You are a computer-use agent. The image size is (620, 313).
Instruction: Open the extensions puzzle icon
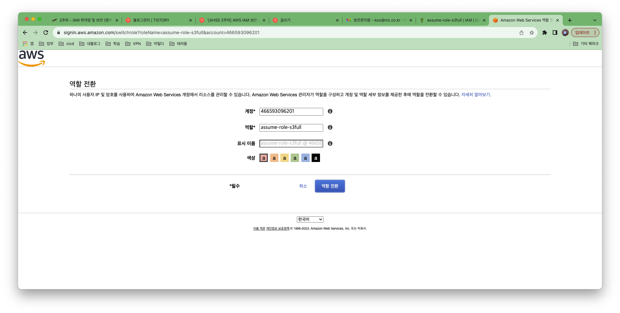pos(545,33)
